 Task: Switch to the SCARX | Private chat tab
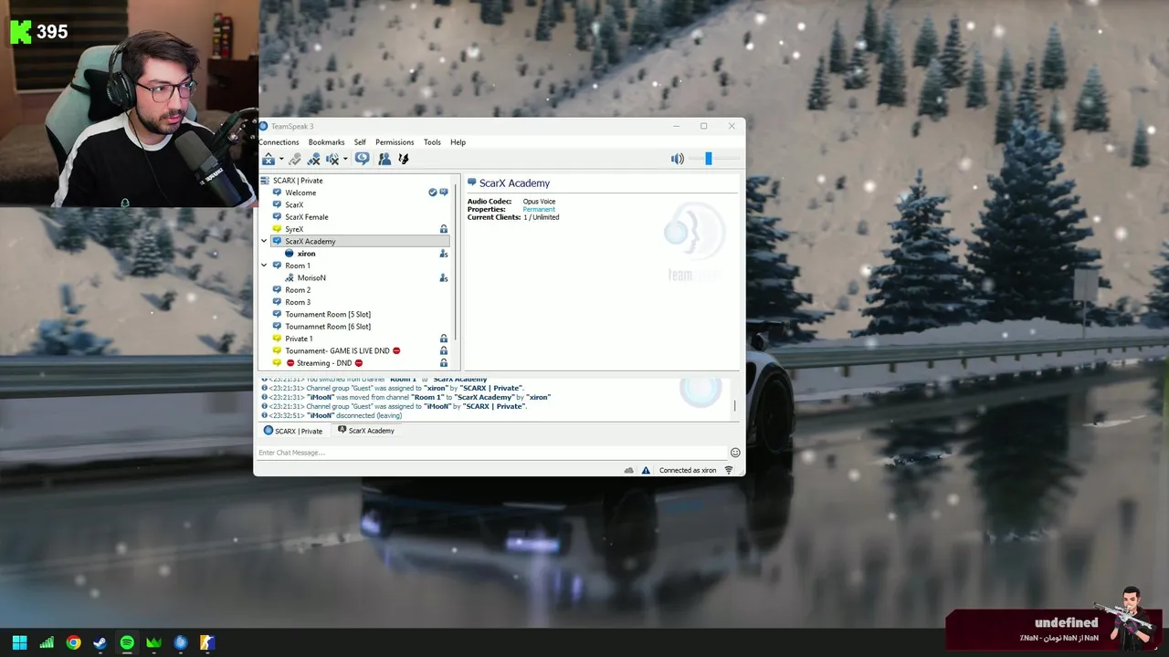tap(293, 431)
